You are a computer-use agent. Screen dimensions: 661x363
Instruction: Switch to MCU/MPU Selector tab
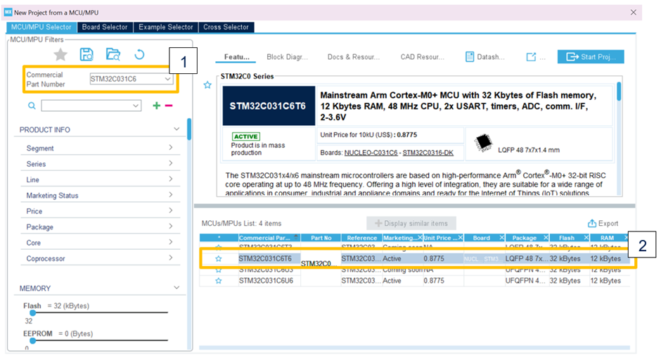(x=41, y=27)
